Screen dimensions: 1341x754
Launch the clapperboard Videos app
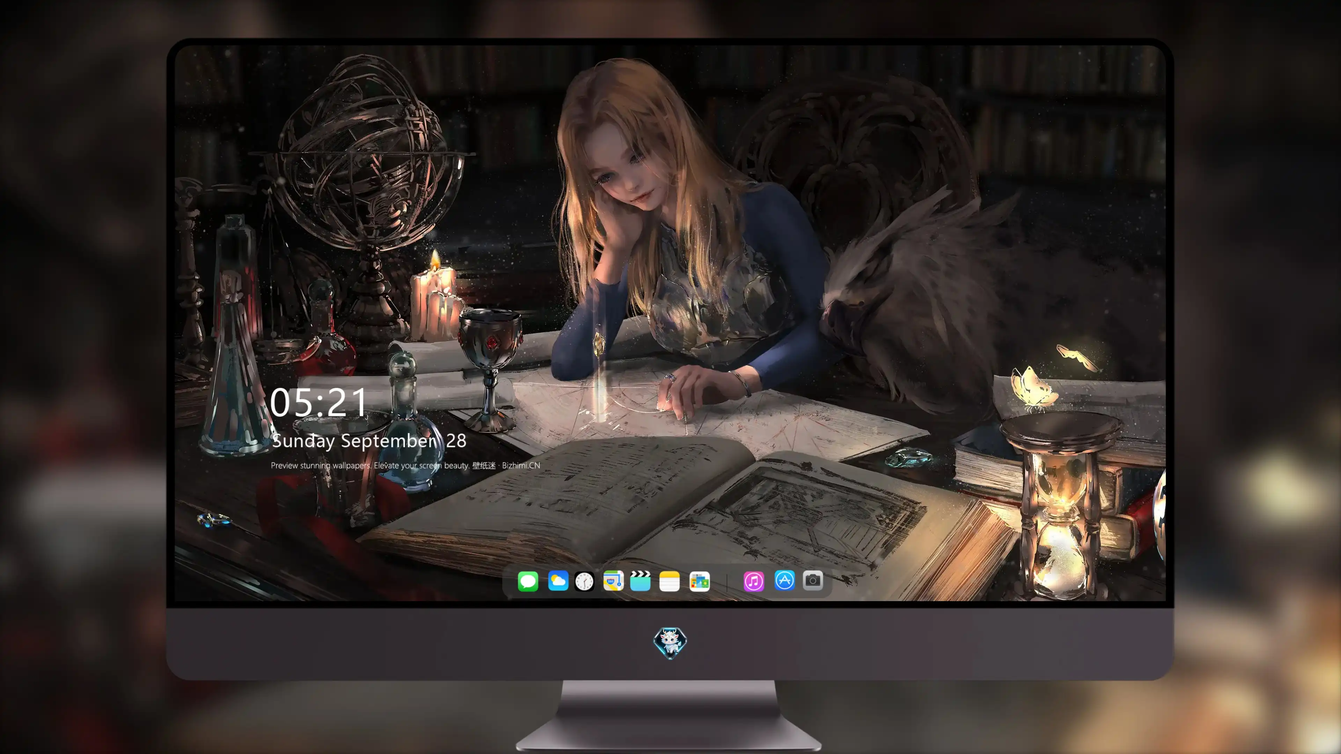tap(640, 581)
